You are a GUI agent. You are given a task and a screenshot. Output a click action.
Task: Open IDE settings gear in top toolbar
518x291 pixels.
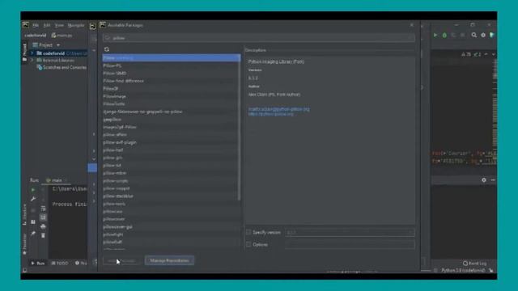tap(483, 35)
